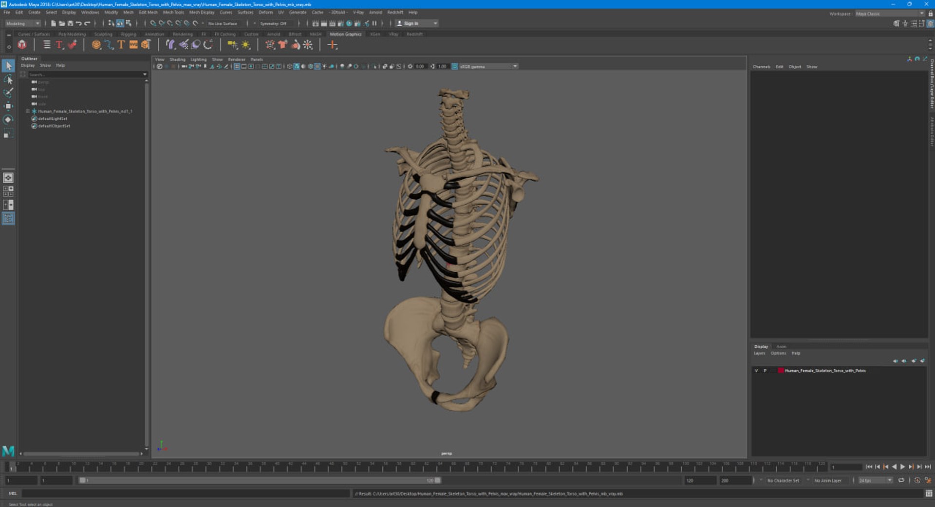Save the scene using toolbar icon
This screenshot has height=507, width=935.
70,23
